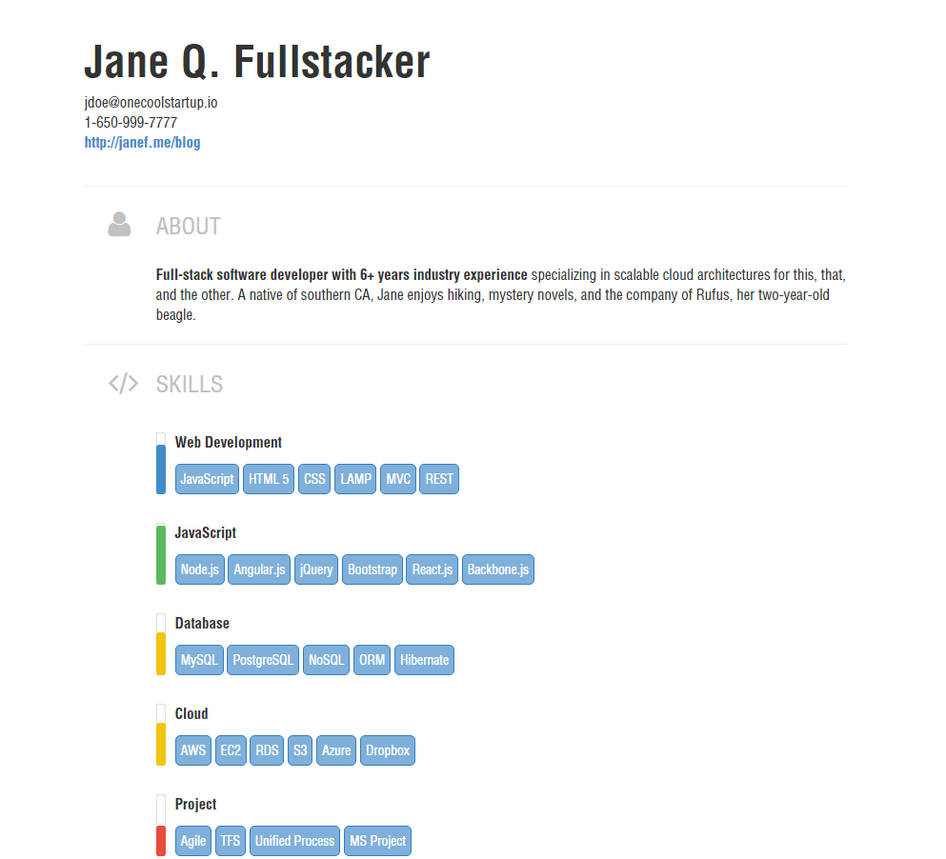Select the React.js tag
Image resolution: width=946 pixels, height=859 pixels.
click(433, 569)
